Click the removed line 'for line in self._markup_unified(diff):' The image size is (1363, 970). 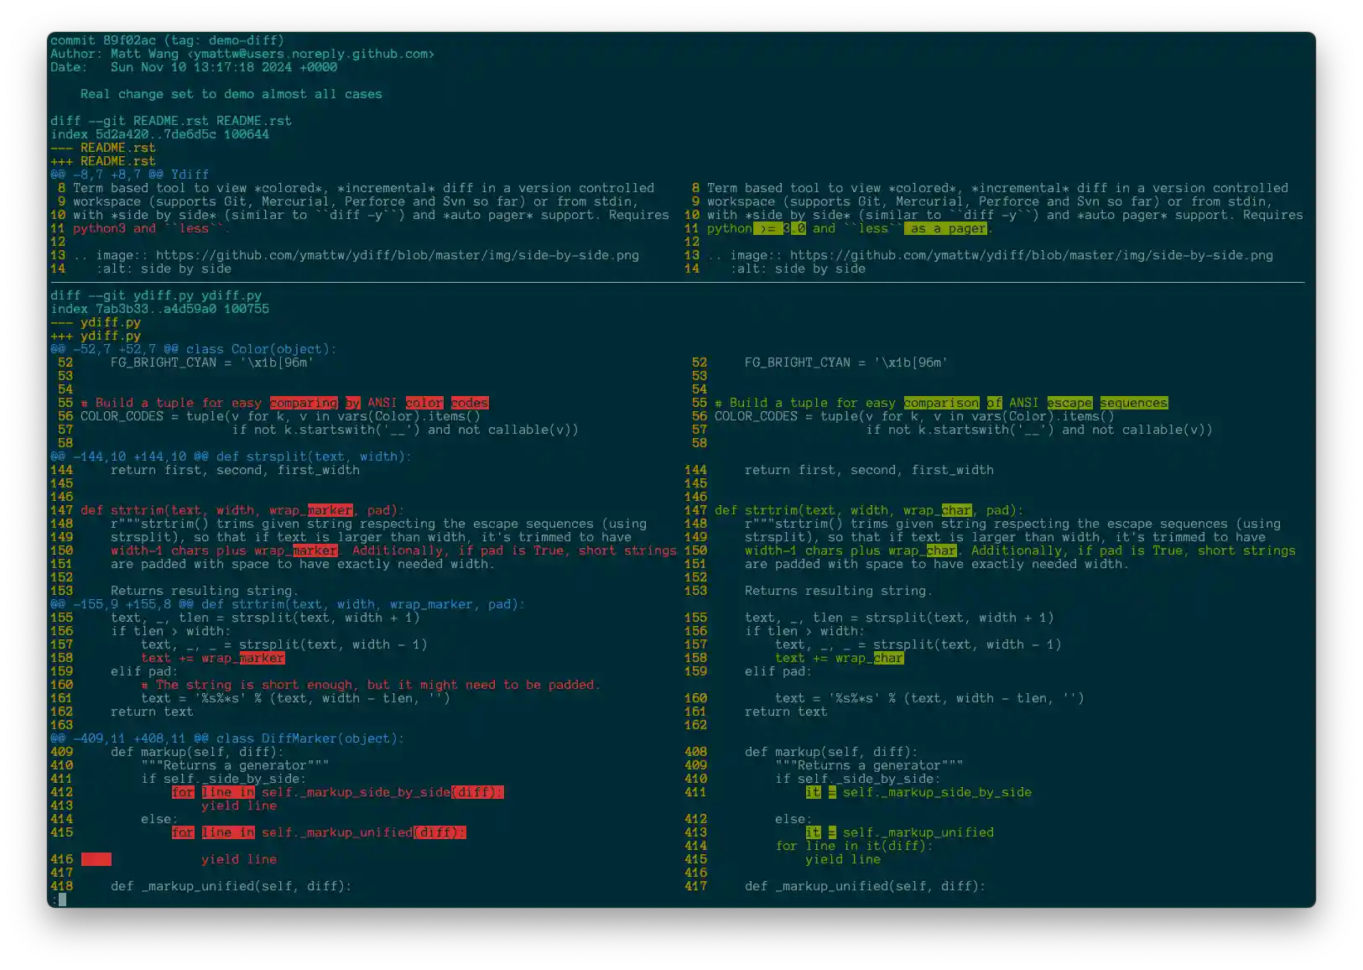[x=319, y=832]
